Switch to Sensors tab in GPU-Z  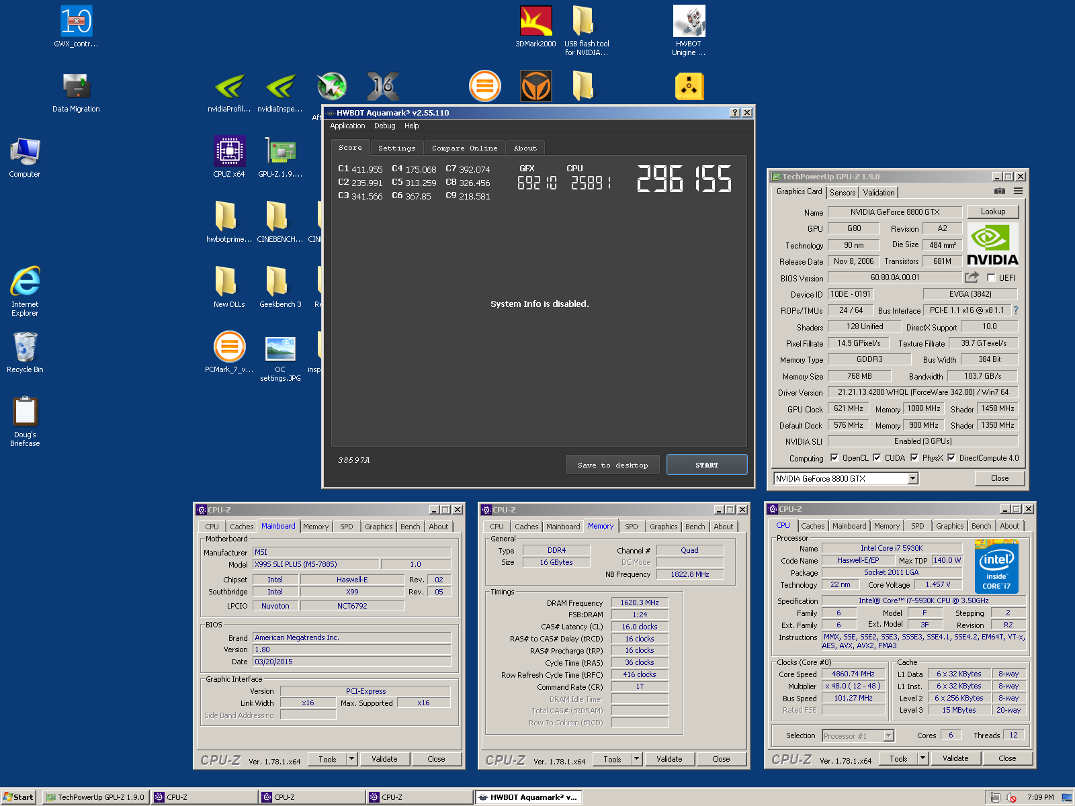(843, 193)
